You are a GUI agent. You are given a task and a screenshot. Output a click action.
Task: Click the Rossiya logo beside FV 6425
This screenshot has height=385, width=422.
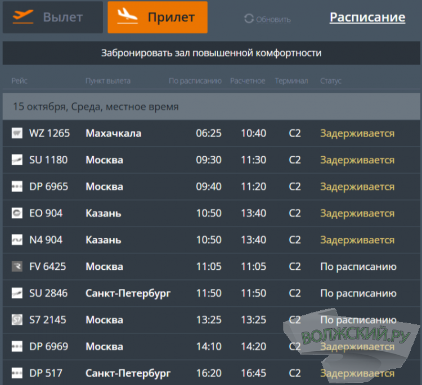17,266
